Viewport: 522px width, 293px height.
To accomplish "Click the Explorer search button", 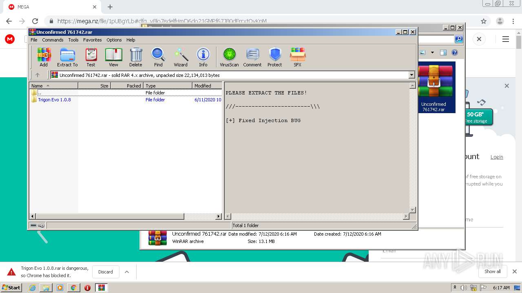I will (459, 39).
